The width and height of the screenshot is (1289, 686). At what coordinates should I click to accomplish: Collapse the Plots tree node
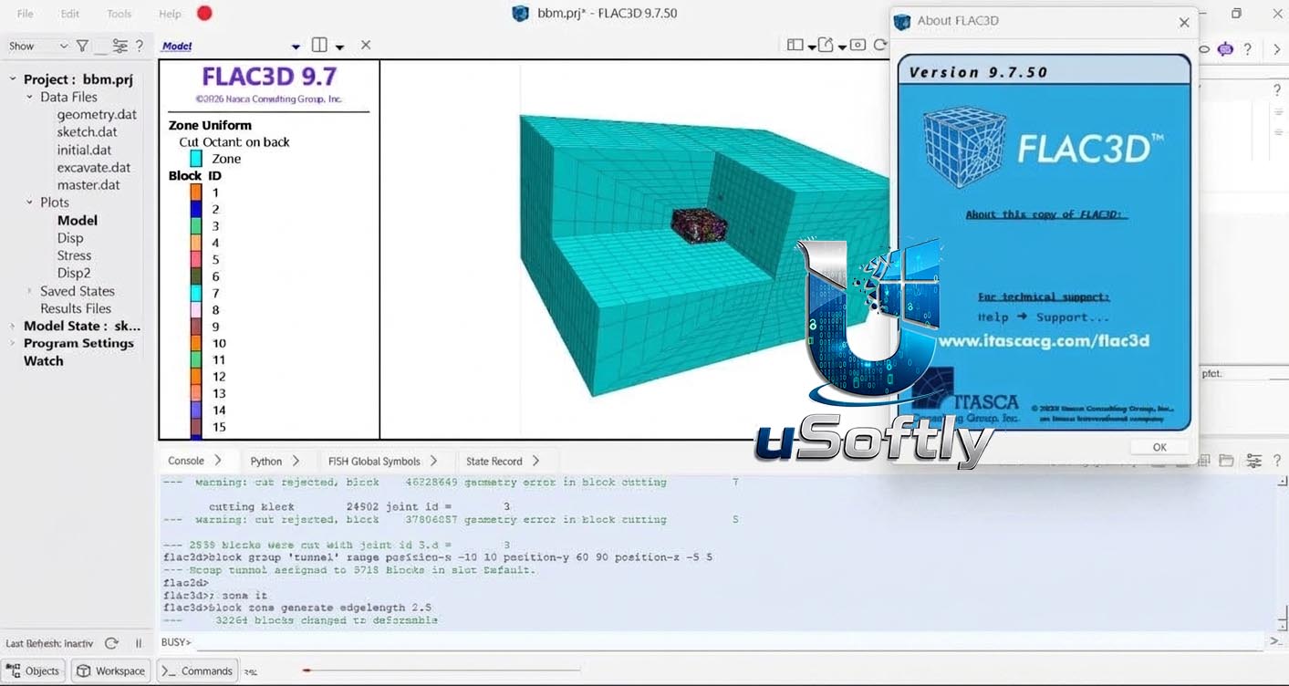click(x=30, y=203)
